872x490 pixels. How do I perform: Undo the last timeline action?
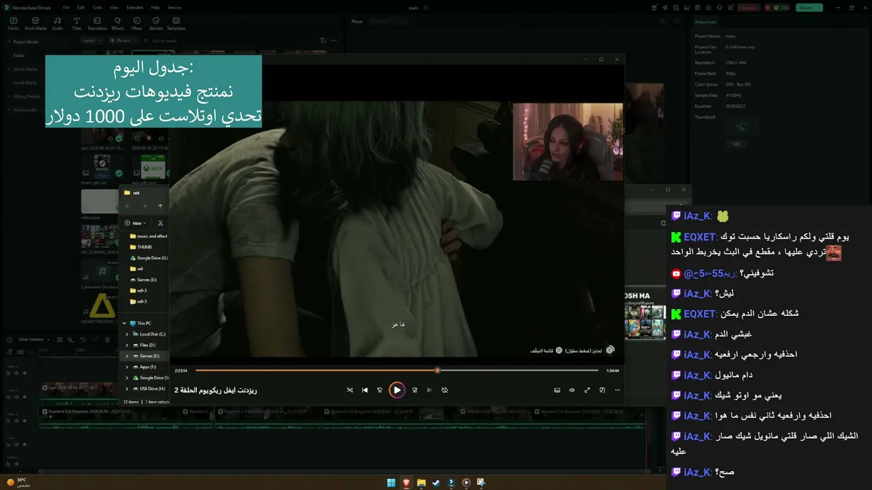(x=83, y=340)
